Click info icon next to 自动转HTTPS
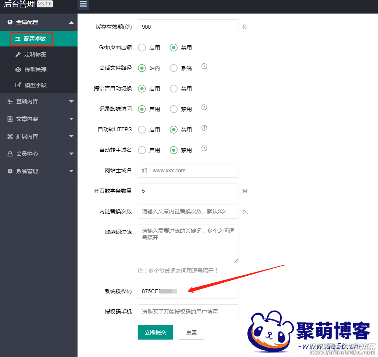Screen dimensions: 378x357 coord(204,128)
